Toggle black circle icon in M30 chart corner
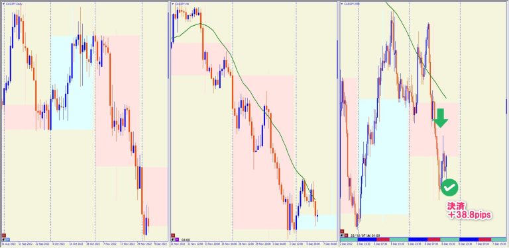This screenshot has width=509, height=248. point(342,235)
